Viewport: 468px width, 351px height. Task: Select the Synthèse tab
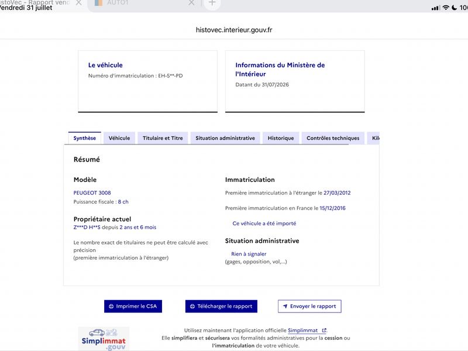pyautogui.click(x=84, y=138)
